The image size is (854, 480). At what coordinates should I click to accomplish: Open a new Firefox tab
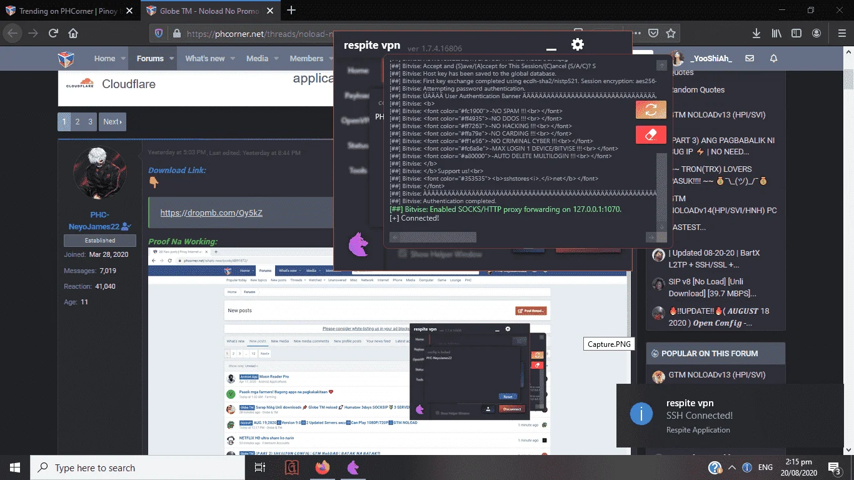pos(291,10)
